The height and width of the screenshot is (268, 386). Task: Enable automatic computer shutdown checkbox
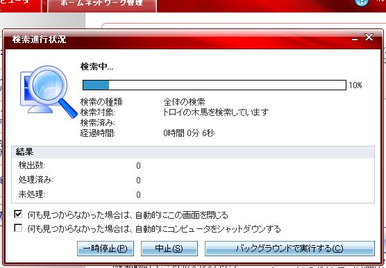[18, 228]
